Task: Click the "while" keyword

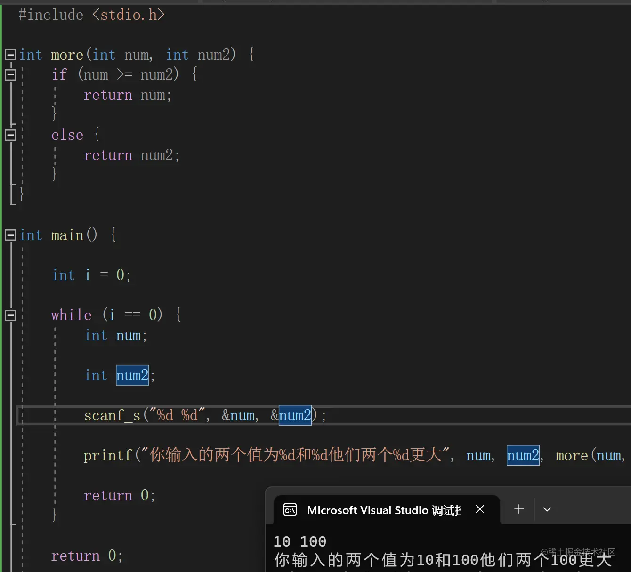Action: pos(72,315)
